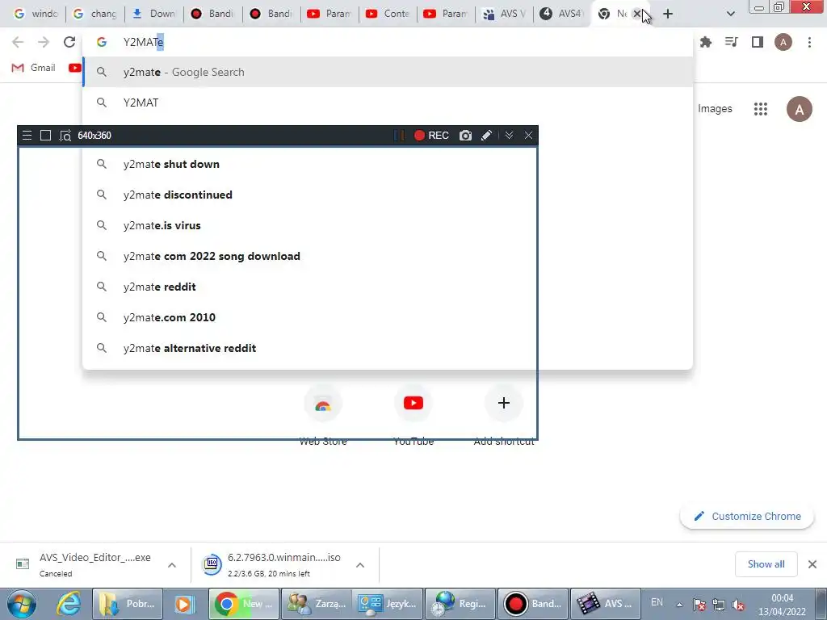Open Google apps grid icon

761,109
